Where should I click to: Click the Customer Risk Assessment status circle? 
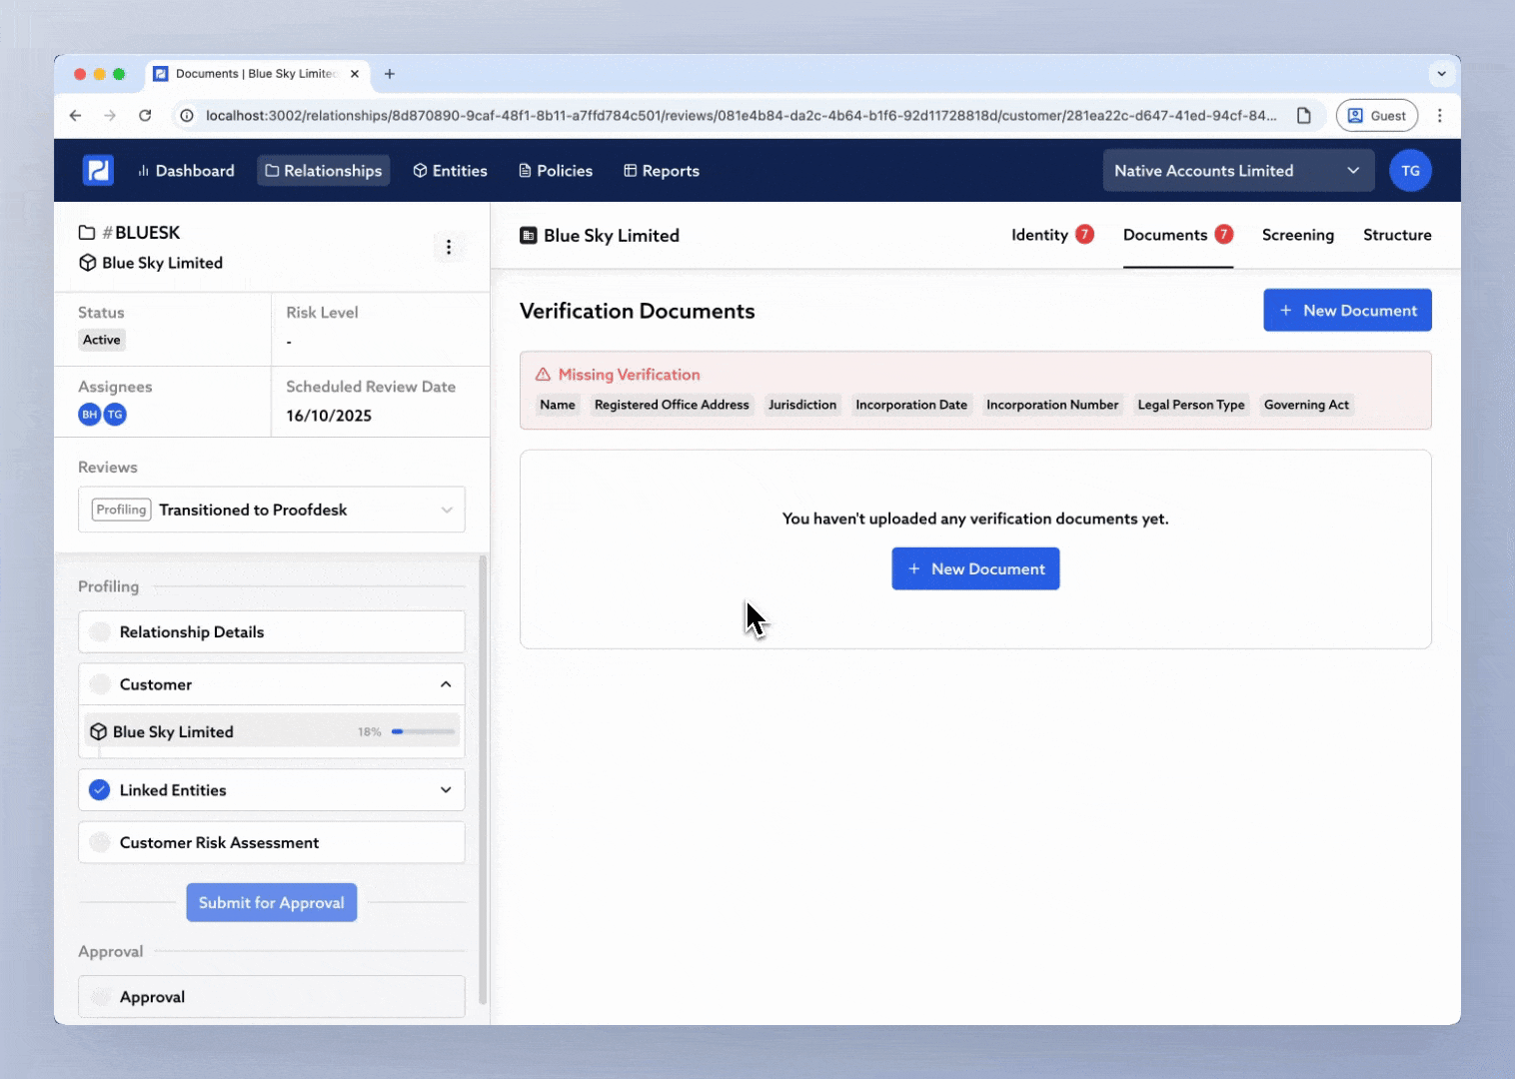tap(99, 842)
